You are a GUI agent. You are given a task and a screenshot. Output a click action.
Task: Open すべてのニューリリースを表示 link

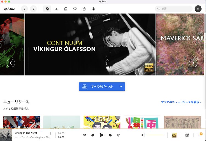point(181,102)
